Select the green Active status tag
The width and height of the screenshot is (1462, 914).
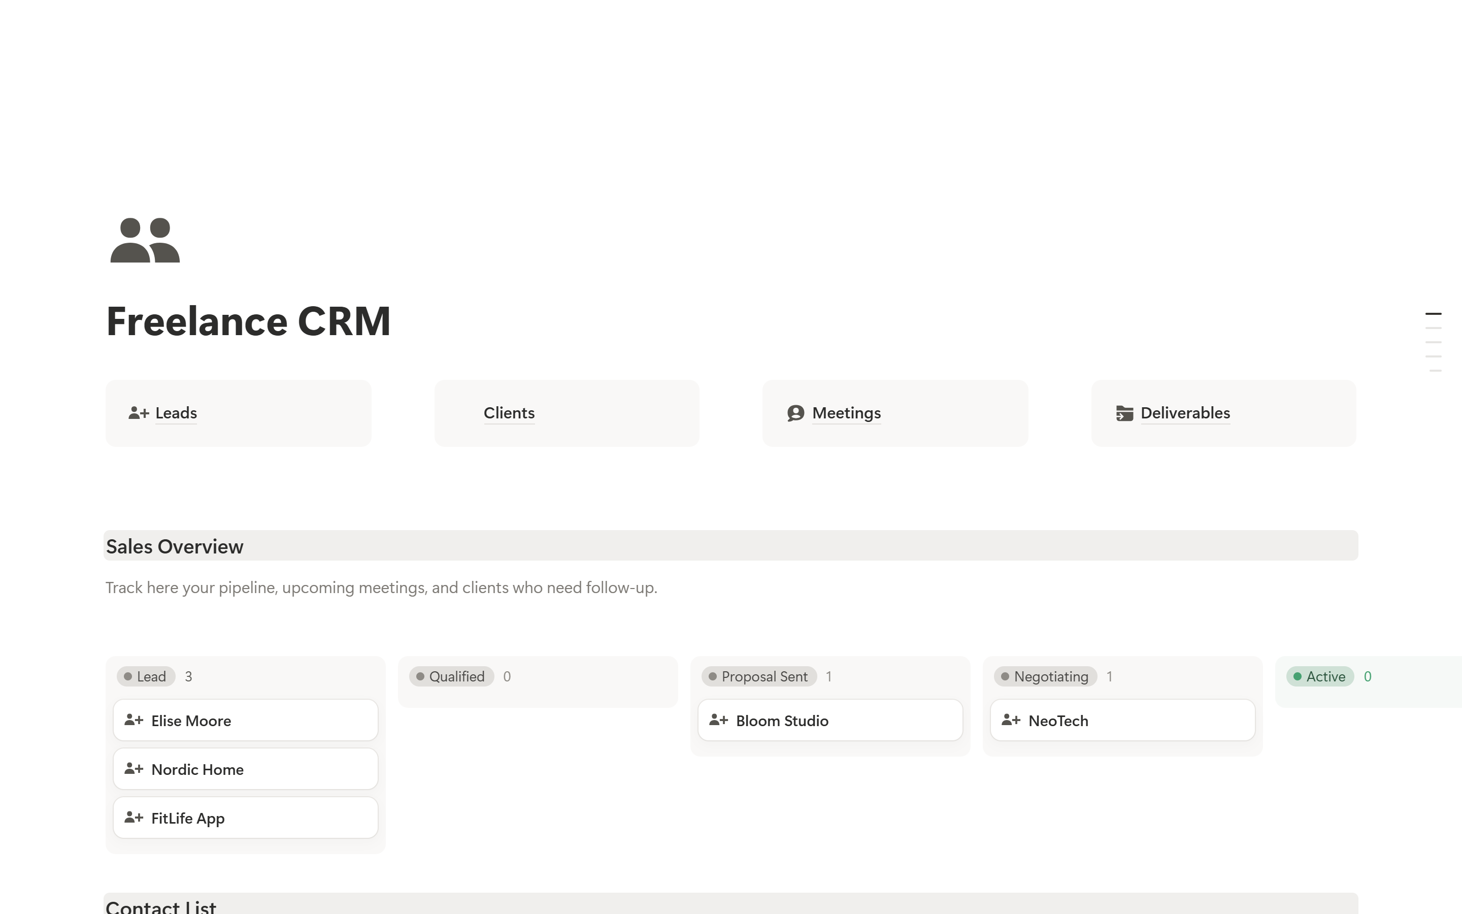point(1320,676)
